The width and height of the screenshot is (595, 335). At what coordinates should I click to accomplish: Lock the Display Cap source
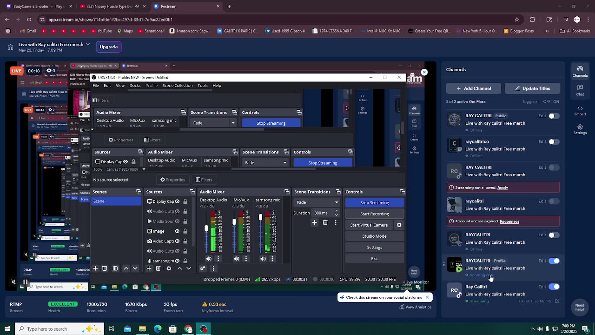point(185,201)
